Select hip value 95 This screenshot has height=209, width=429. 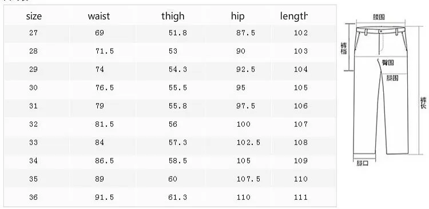coord(241,88)
